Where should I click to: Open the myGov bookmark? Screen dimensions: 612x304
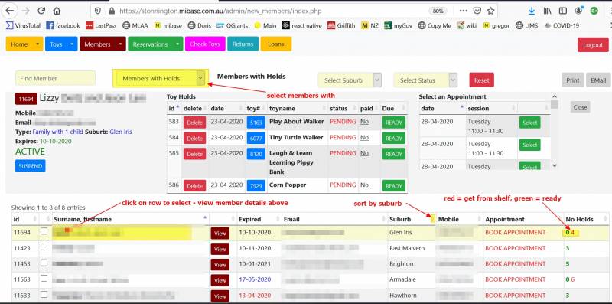pyautogui.click(x=398, y=25)
